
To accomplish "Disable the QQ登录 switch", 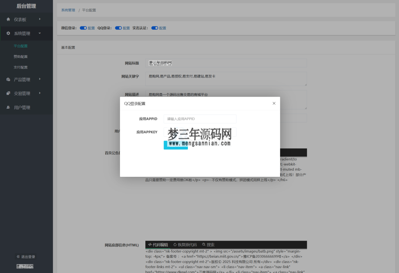I will tap(118, 28).
